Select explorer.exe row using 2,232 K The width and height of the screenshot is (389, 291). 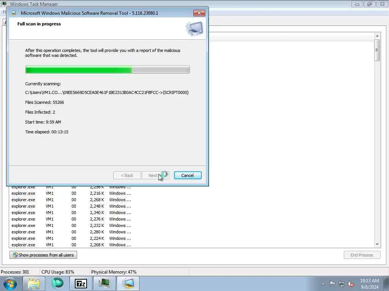[x=71, y=225]
